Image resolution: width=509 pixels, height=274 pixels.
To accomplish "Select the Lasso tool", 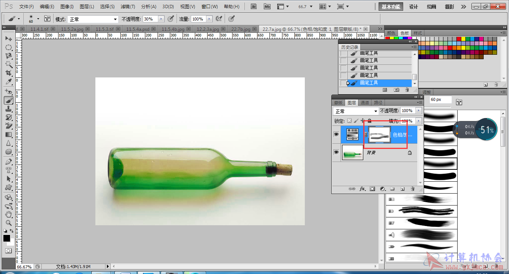I will pyautogui.click(x=9, y=56).
